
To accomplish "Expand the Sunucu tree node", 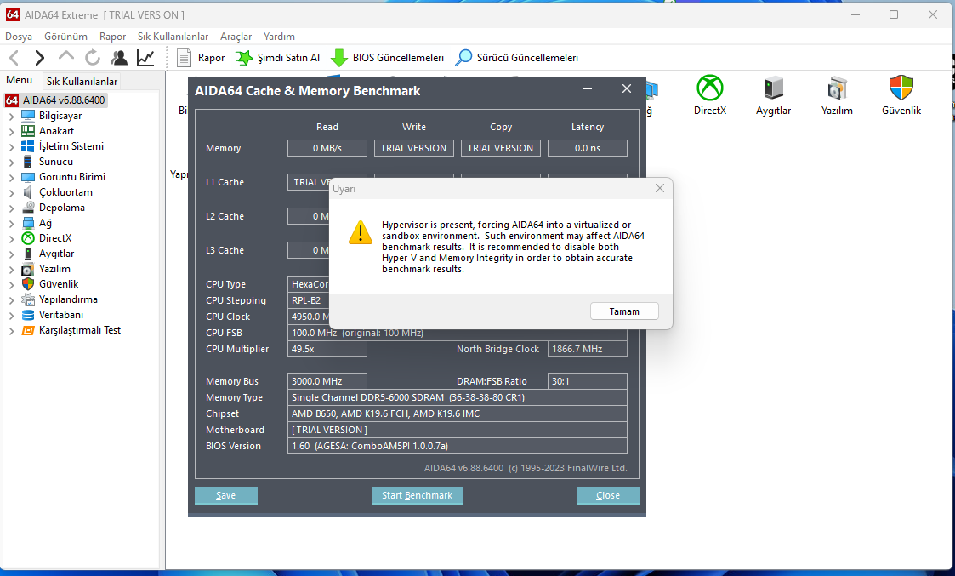I will click(11, 163).
